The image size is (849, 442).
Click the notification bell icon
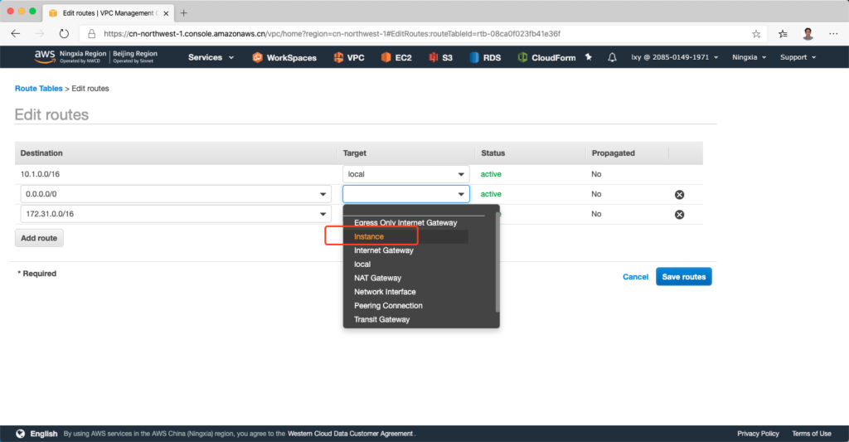point(612,57)
